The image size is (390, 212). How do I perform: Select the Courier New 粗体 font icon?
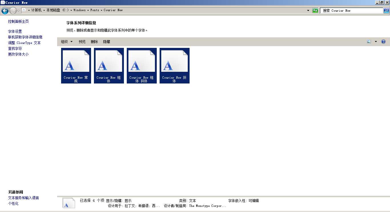[109, 66]
